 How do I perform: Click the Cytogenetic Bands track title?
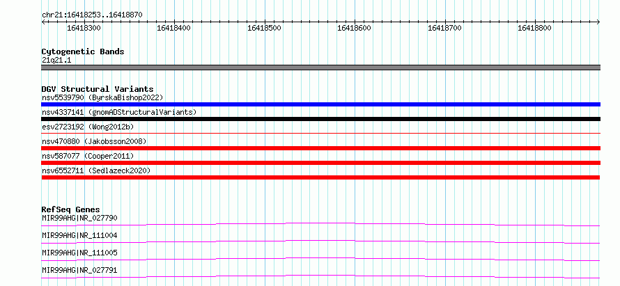(x=83, y=51)
